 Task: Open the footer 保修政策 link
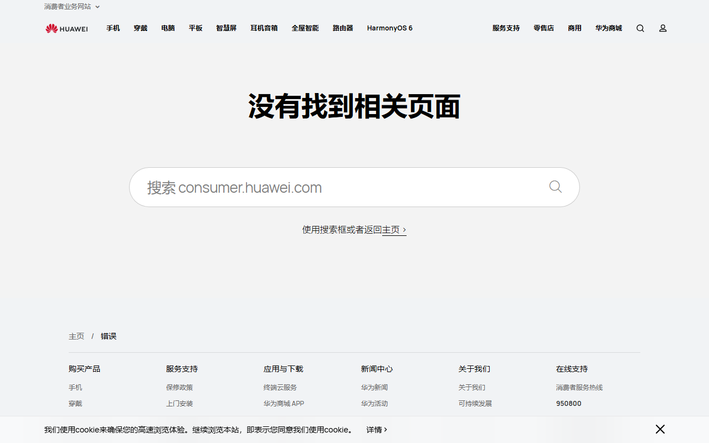(x=179, y=388)
